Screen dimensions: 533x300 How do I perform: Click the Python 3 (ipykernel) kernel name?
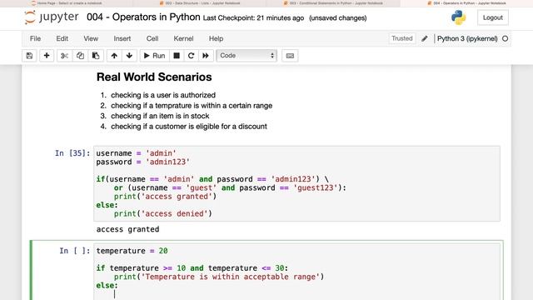(x=467, y=38)
